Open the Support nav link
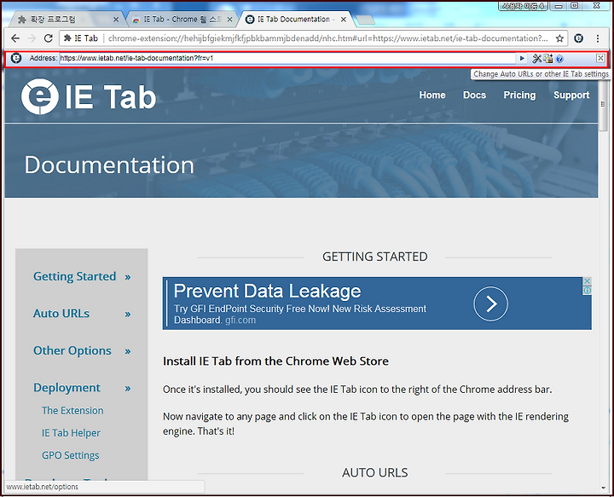 coord(571,95)
